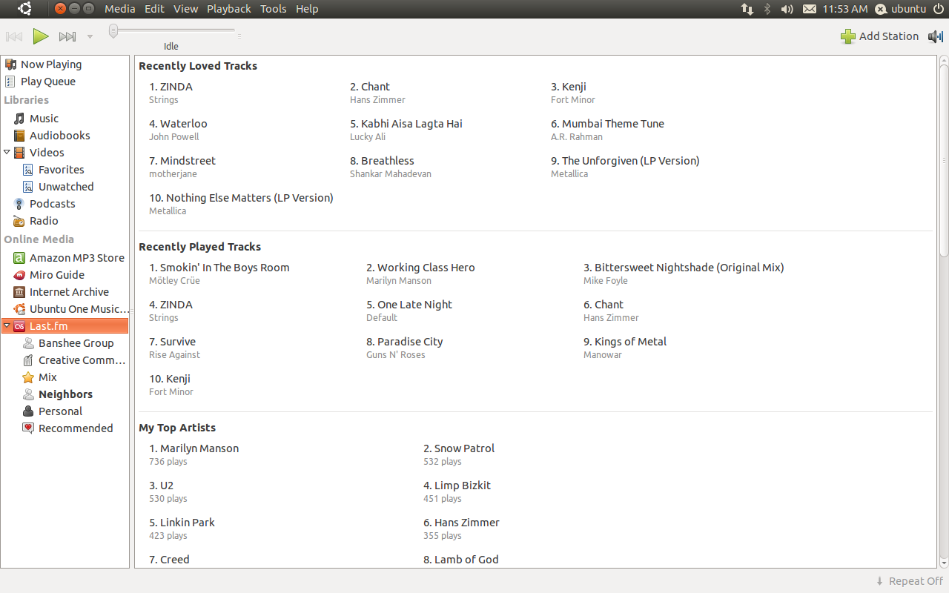Click the Add Station button

pyautogui.click(x=879, y=36)
